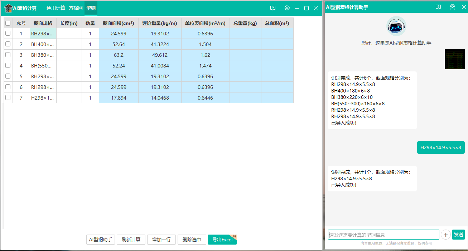Click the AI型钢助手 button
This screenshot has height=251, width=468.
(x=101, y=240)
